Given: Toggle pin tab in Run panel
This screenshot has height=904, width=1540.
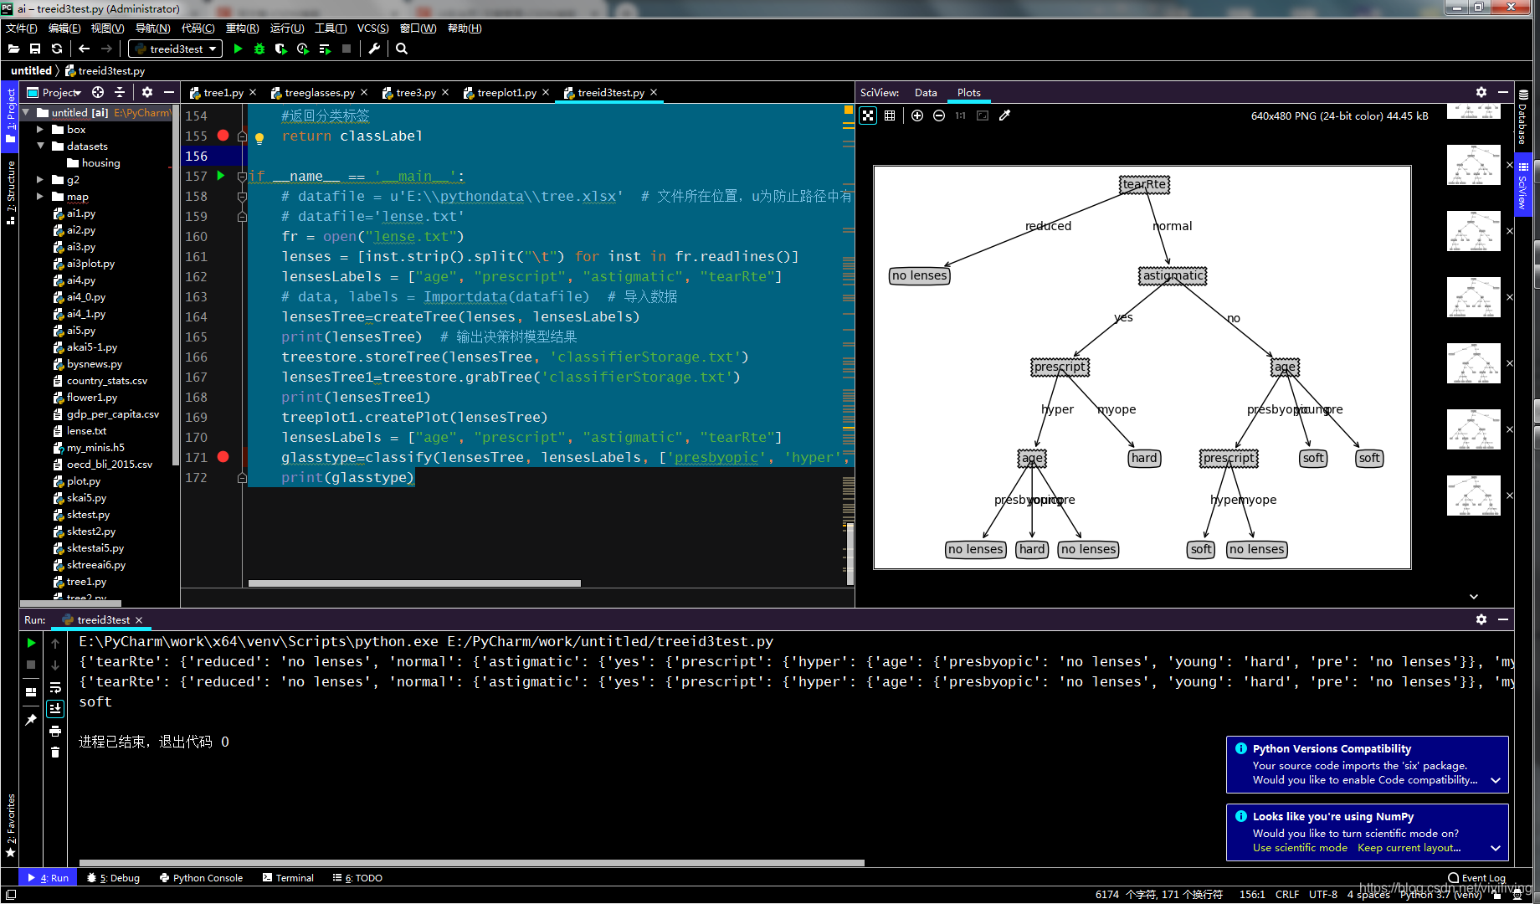Looking at the screenshot, I should pos(31,720).
